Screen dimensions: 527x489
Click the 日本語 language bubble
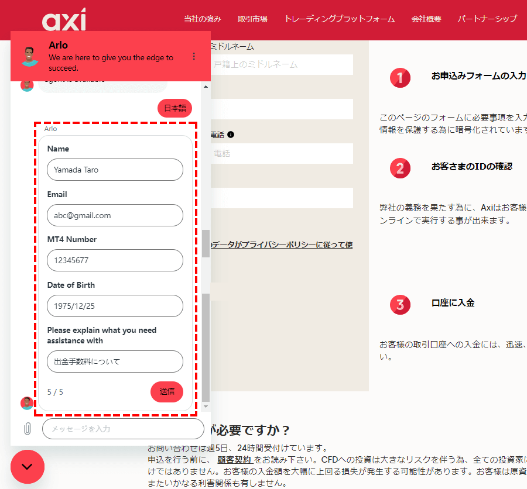click(x=174, y=108)
